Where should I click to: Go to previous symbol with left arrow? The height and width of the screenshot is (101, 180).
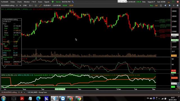[x=165, y=6]
